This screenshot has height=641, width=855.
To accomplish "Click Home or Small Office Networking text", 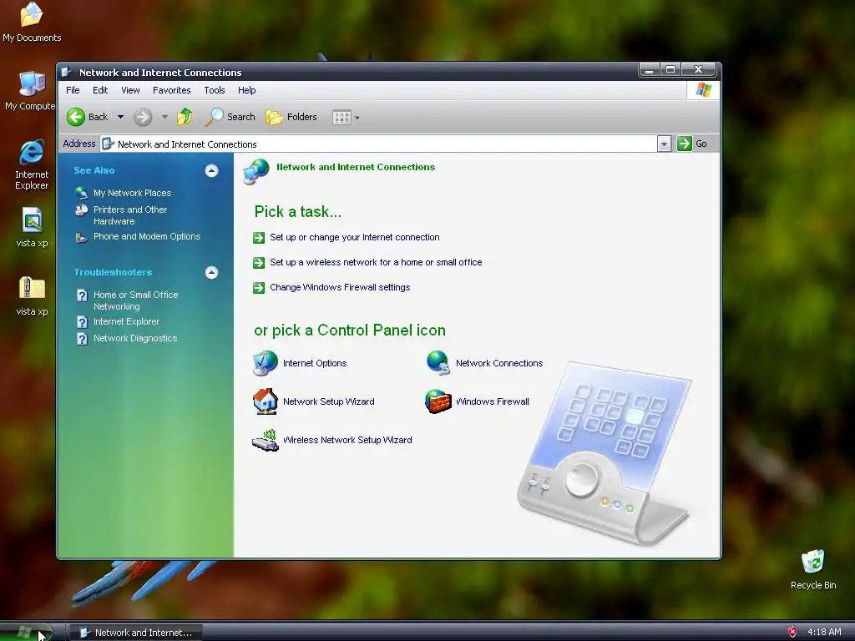I will click(x=136, y=300).
